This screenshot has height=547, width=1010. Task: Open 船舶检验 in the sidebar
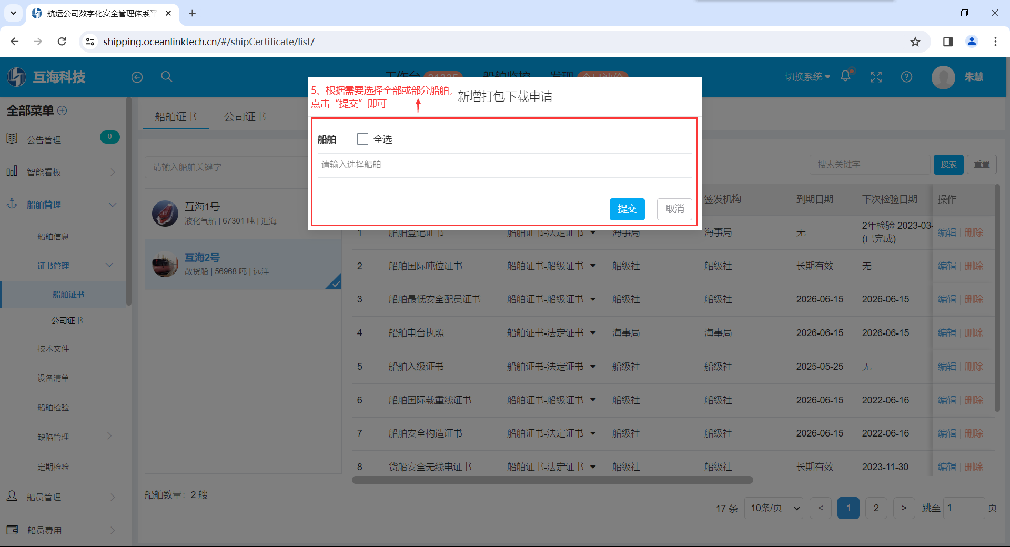click(53, 408)
